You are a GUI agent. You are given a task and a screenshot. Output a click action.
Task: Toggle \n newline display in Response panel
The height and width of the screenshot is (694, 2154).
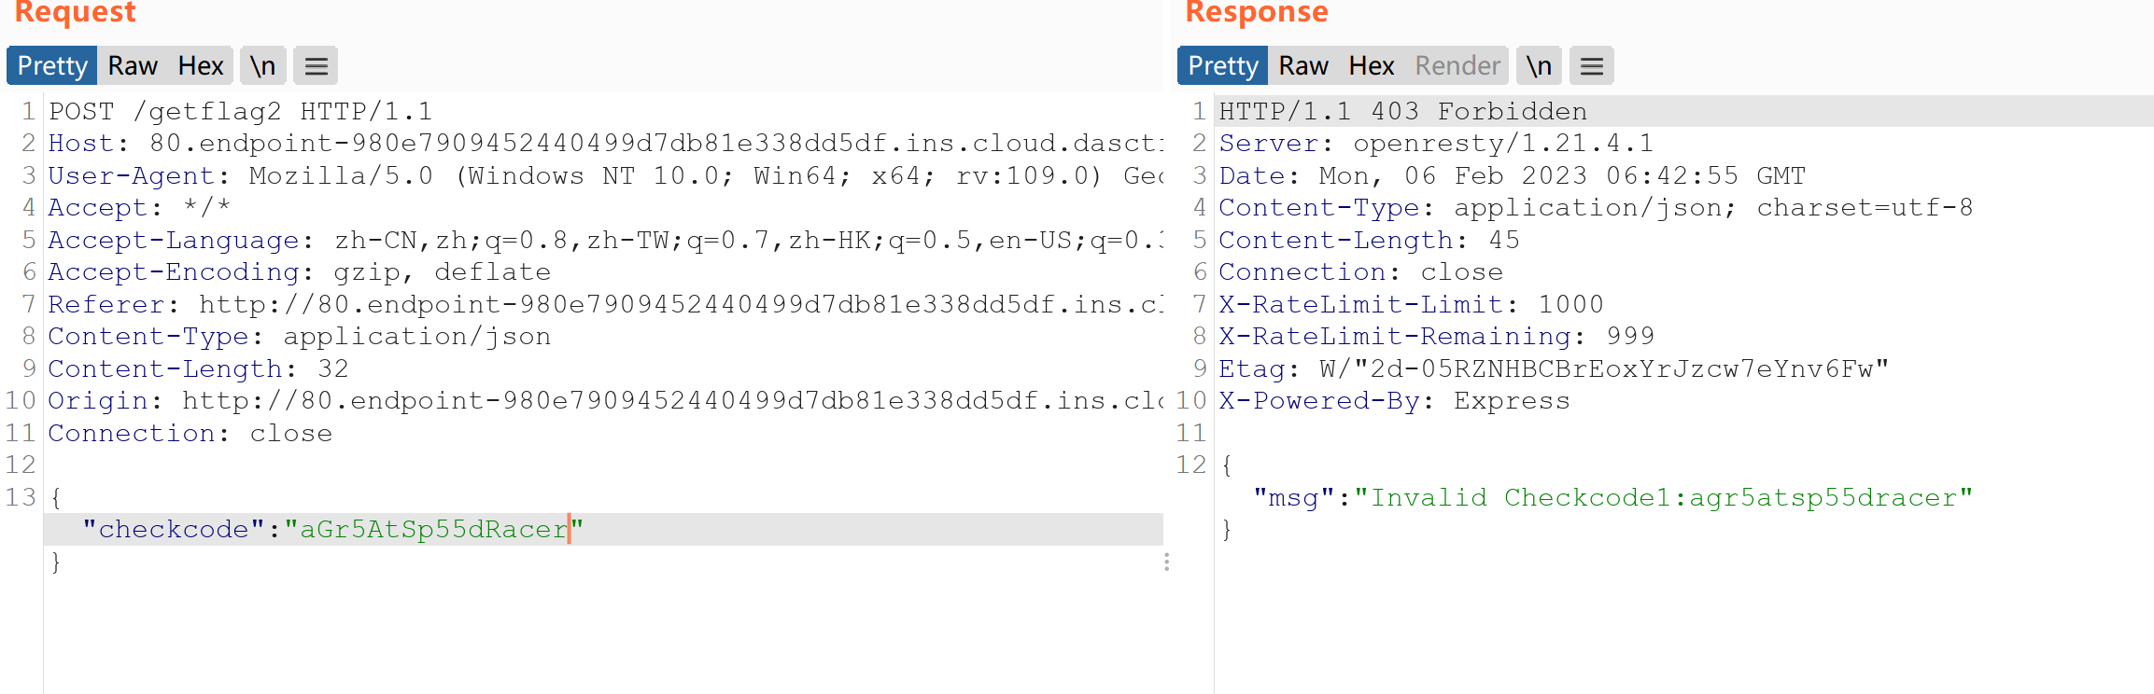tap(1539, 66)
